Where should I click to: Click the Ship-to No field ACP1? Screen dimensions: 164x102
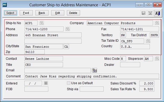click(31, 23)
